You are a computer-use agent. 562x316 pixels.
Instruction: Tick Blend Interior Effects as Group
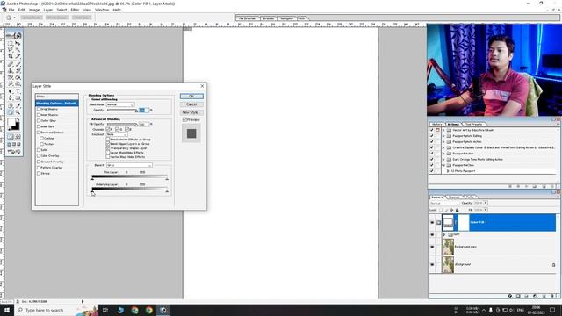click(108, 140)
